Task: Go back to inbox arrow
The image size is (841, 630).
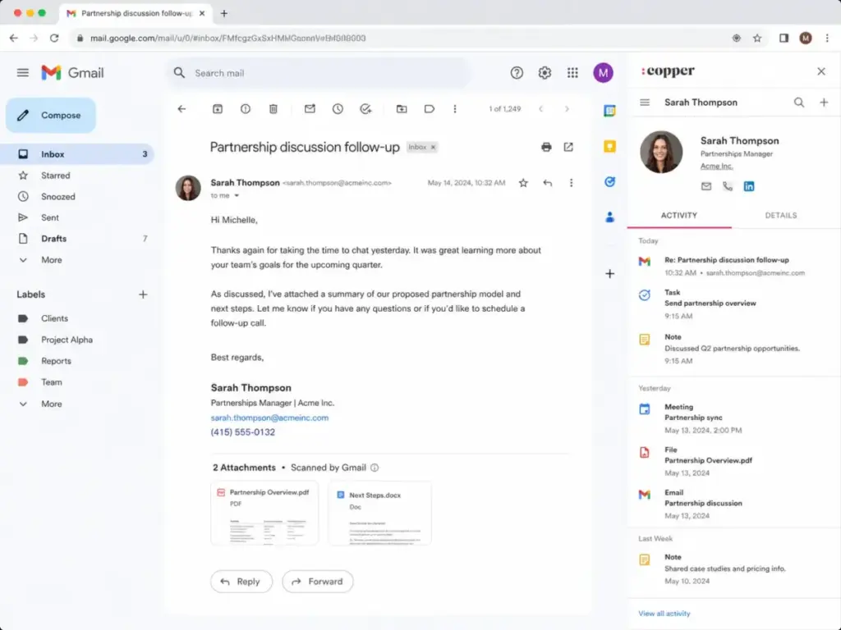Action: pyautogui.click(x=182, y=109)
